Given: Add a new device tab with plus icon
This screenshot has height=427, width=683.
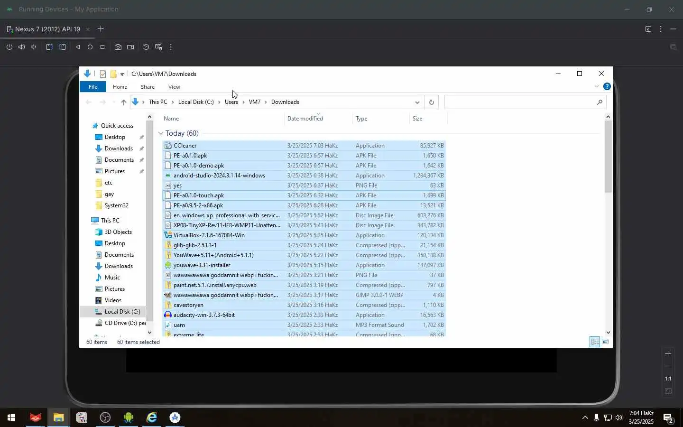Looking at the screenshot, I should (x=101, y=29).
